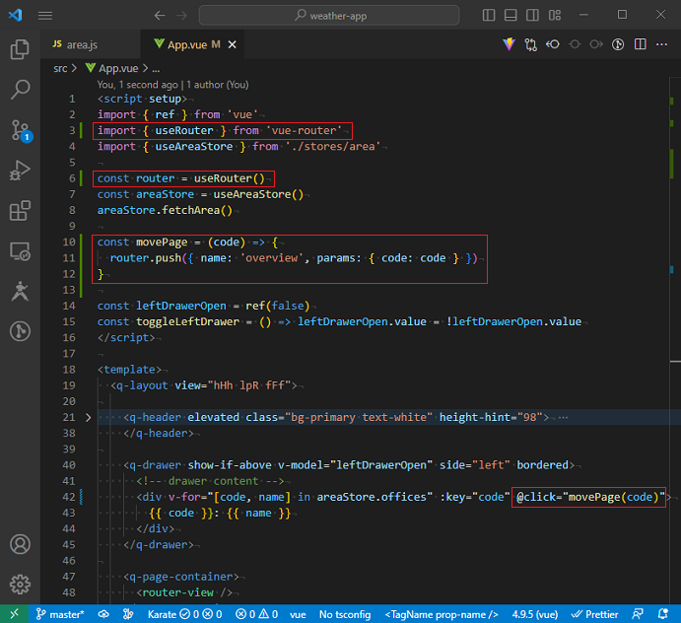Click the Vite icon in editor toolbar
Screen dimensions: 681x623
click(509, 44)
